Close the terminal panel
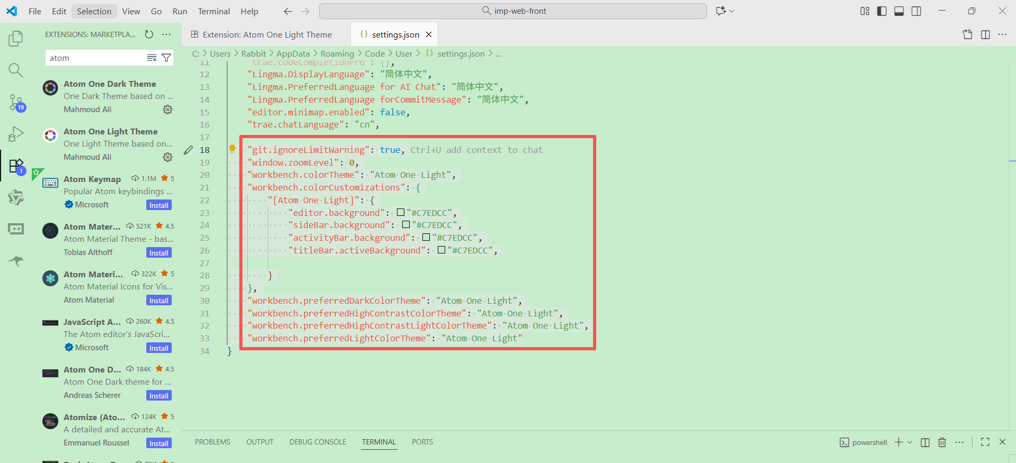 point(1002,442)
